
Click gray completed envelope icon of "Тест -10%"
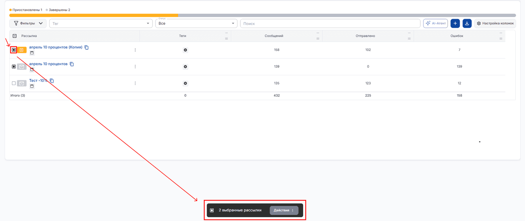(22, 83)
